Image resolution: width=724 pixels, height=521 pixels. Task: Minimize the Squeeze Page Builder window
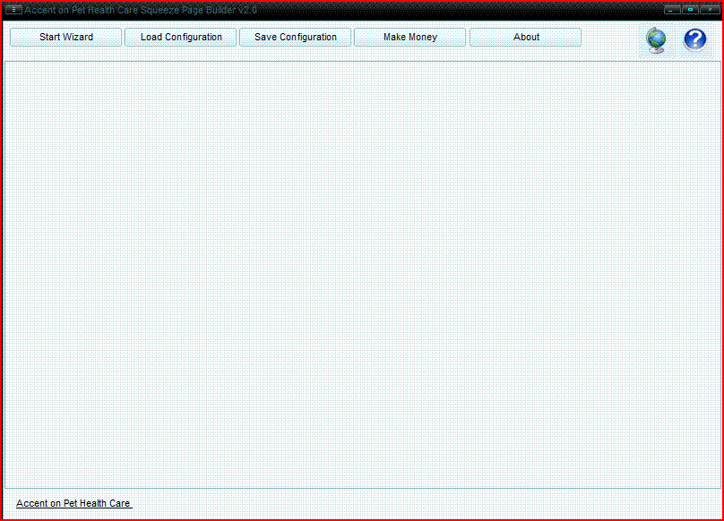coord(672,9)
